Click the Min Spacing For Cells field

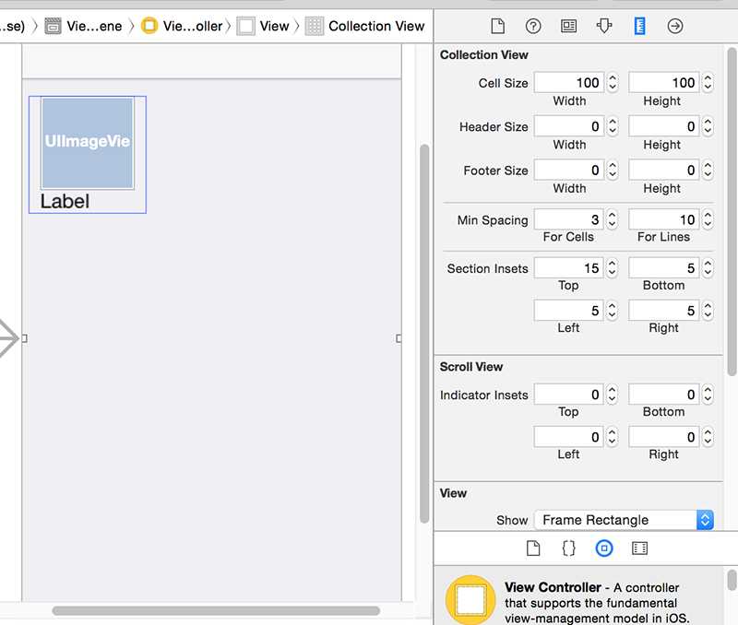pos(568,219)
